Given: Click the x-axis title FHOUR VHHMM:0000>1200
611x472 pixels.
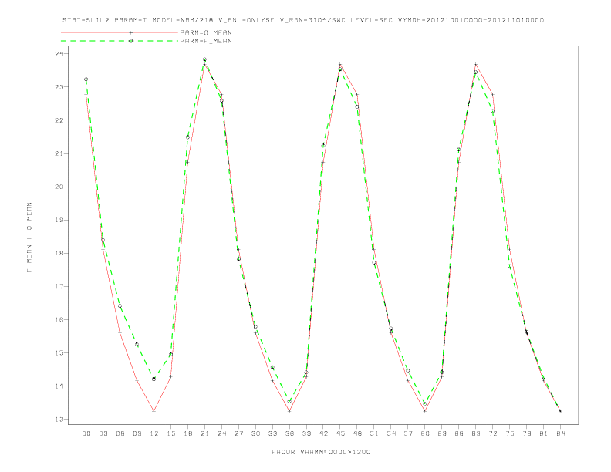Looking at the screenshot, I should tap(321, 452).
